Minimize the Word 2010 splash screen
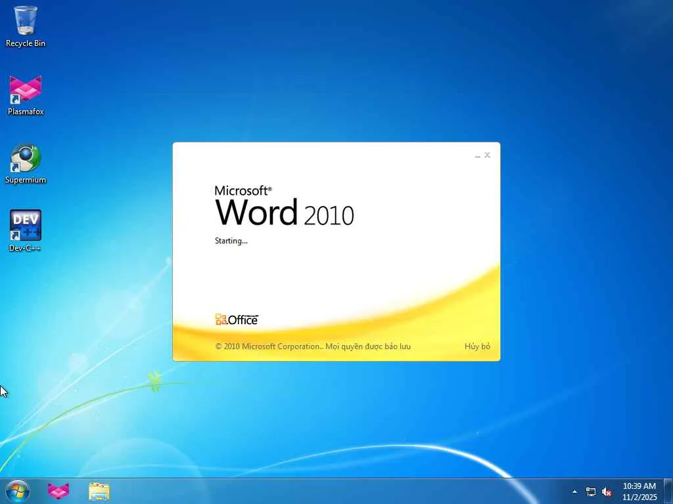Screen dimensions: 673x504 tap(478, 155)
